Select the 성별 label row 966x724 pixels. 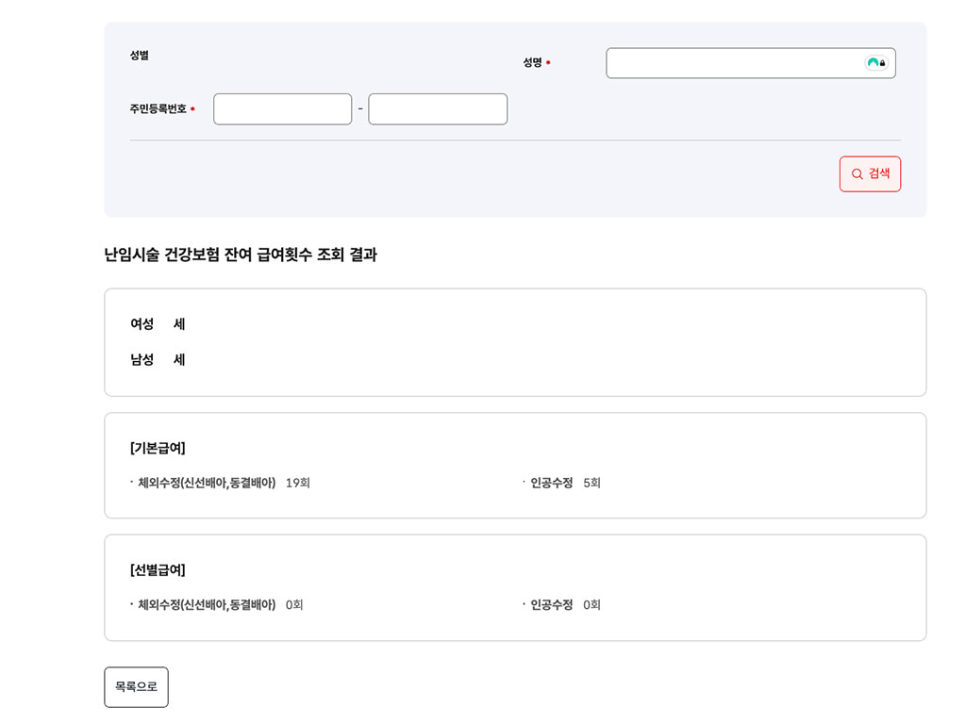(x=138, y=55)
